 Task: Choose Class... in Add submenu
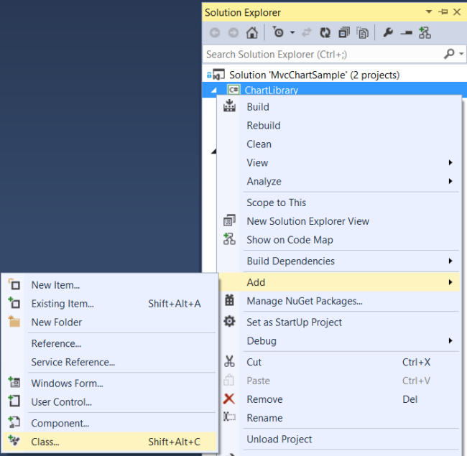pos(109,442)
